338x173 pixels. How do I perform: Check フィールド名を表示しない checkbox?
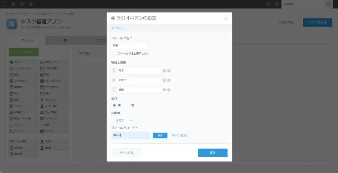tap(114, 54)
